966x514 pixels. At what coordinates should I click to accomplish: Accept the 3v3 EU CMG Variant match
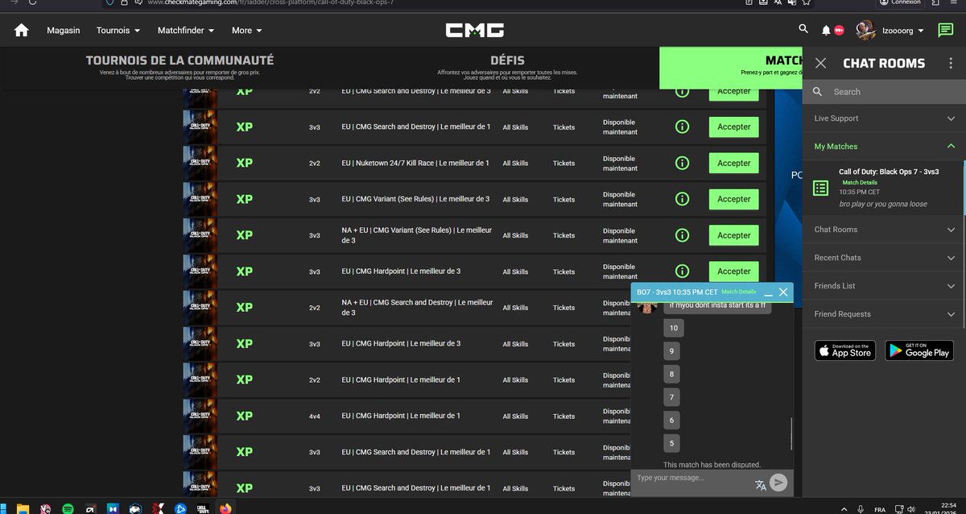[734, 199]
